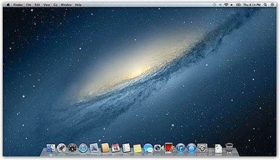Open the Wi-Fi status menu

[226, 5]
